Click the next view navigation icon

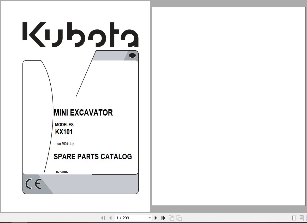coord(179,218)
